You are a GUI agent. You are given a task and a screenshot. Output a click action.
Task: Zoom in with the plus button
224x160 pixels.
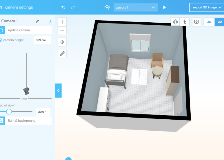click(62, 22)
